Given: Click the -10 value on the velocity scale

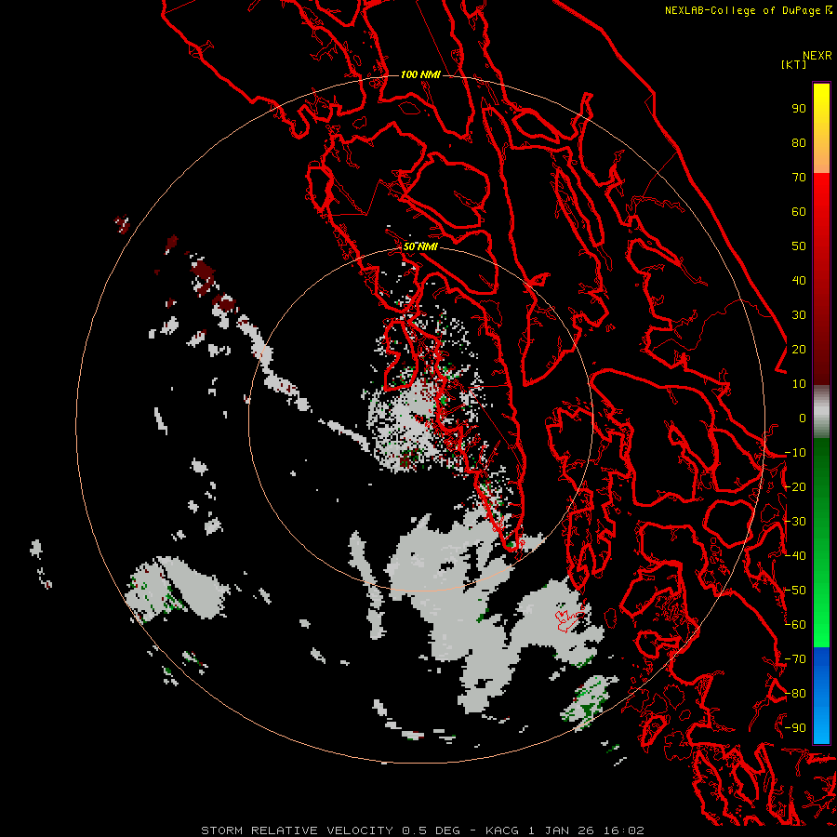Looking at the screenshot, I should pos(795,453).
